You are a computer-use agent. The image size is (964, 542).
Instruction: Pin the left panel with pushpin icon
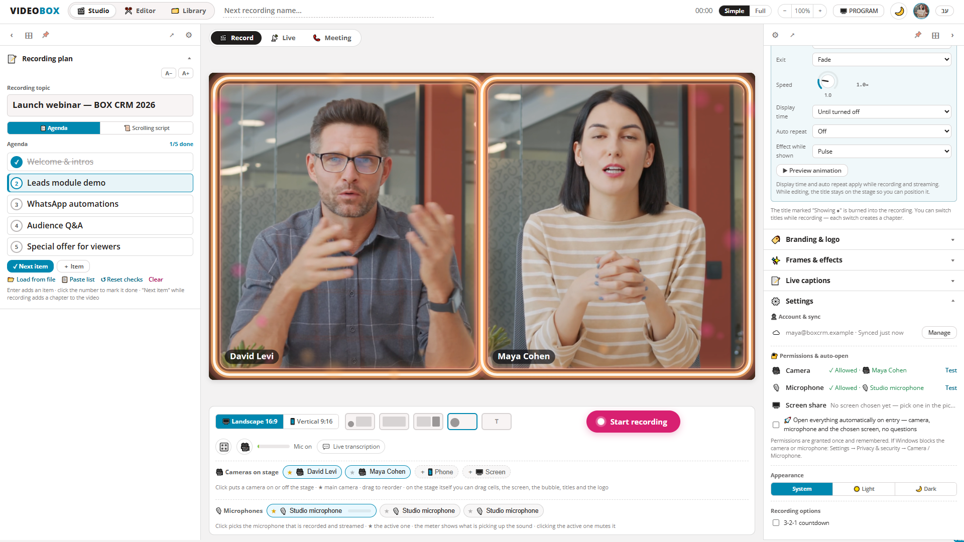click(x=46, y=35)
